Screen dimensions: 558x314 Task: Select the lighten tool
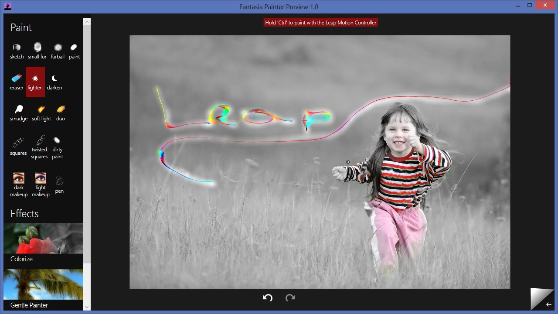[x=35, y=82]
